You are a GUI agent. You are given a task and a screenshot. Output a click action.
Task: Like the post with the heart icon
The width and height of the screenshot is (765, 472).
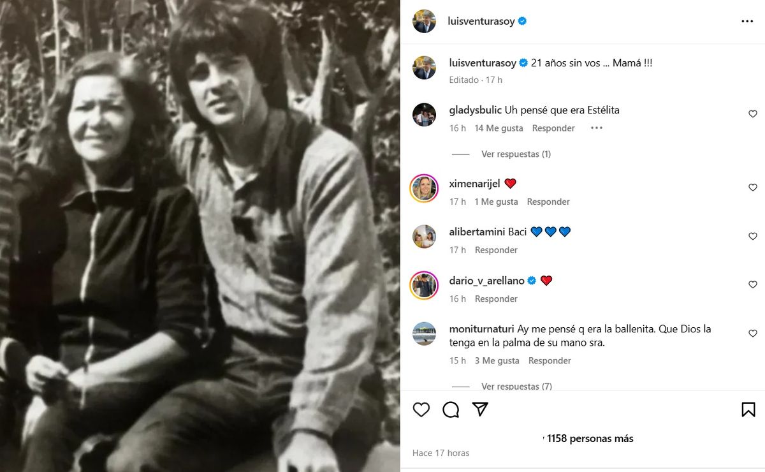click(x=421, y=409)
